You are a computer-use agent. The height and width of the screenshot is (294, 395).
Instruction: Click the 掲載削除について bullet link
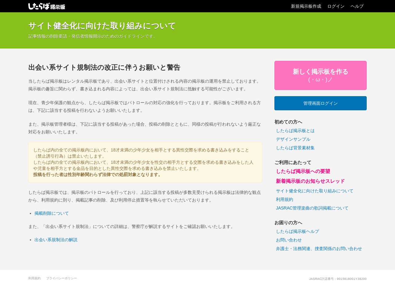tap(52, 213)
